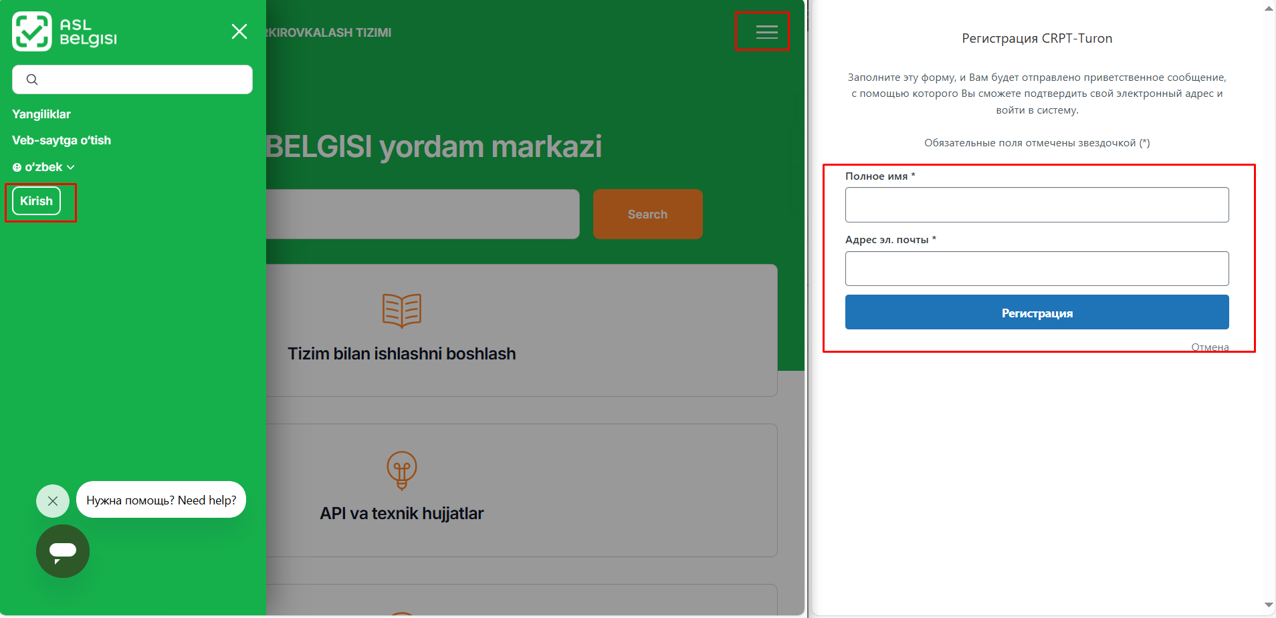This screenshot has width=1276, height=618.
Task: Click the orange Search button
Action: (647, 214)
